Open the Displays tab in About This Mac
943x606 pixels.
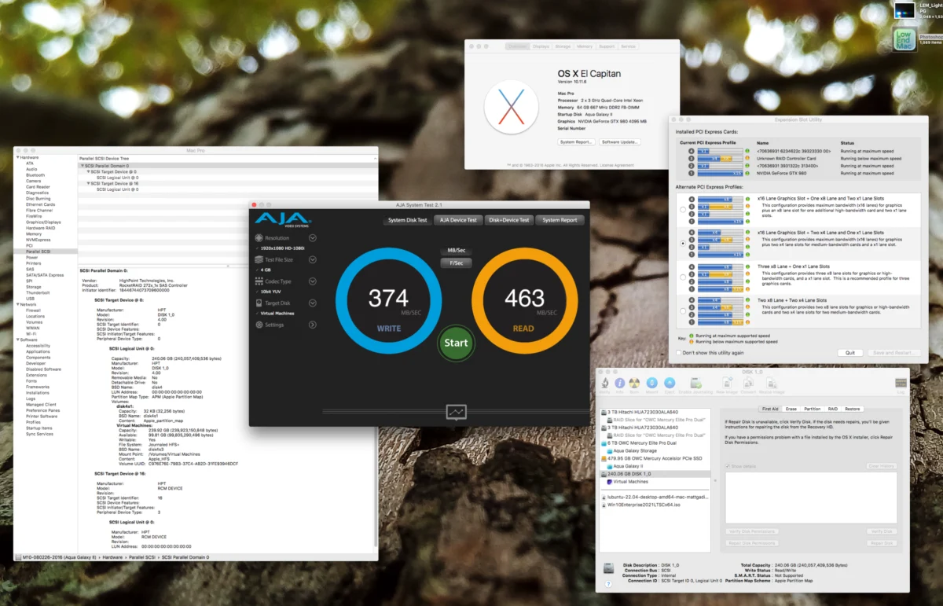coord(541,46)
